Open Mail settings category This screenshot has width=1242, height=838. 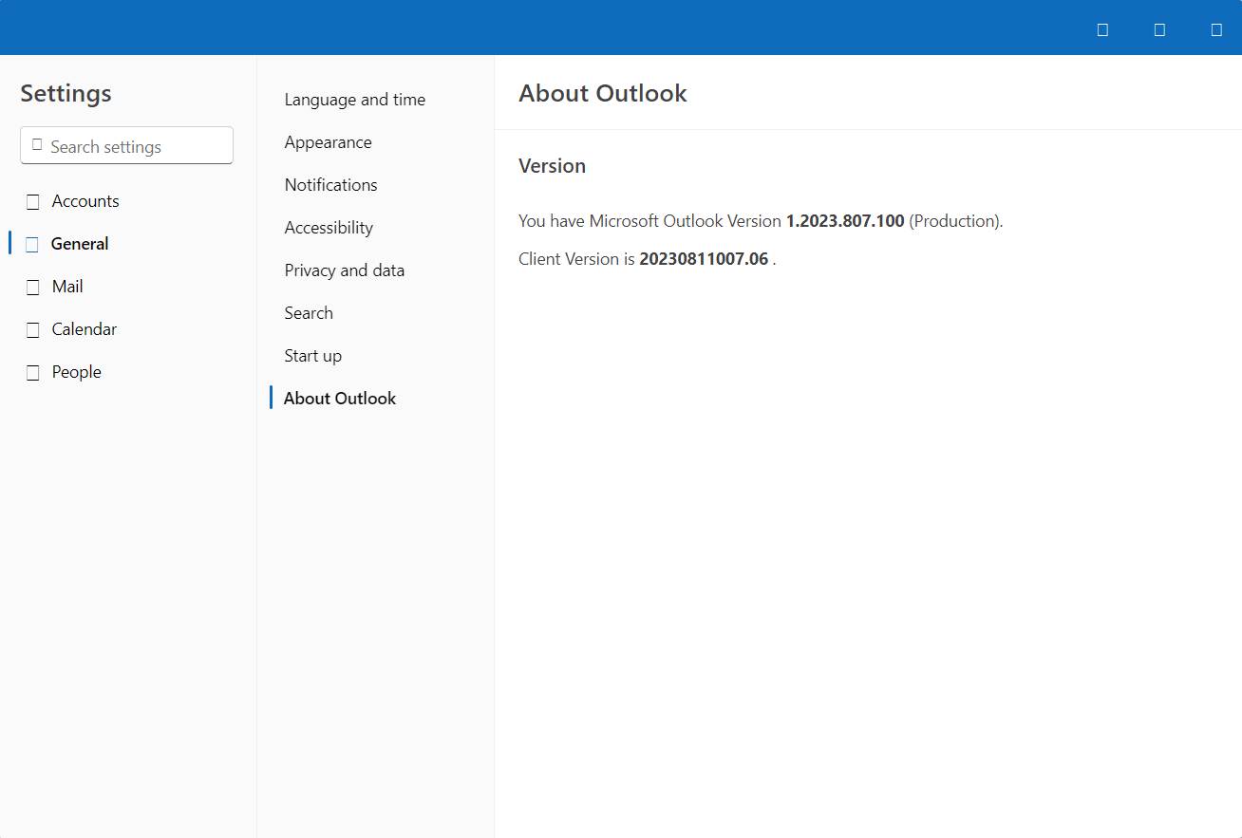[126, 287]
